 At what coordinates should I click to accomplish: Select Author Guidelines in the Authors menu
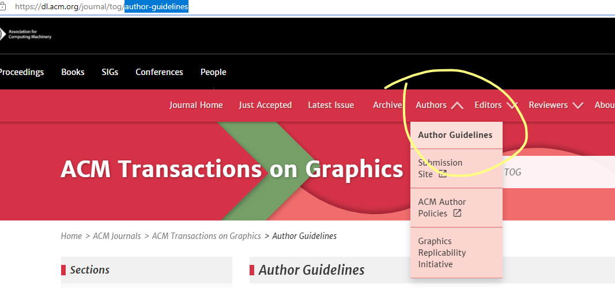[456, 135]
